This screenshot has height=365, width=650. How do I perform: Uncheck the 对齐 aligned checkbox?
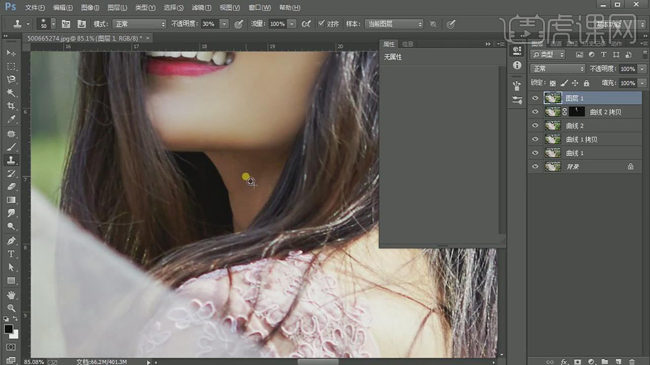[321, 24]
